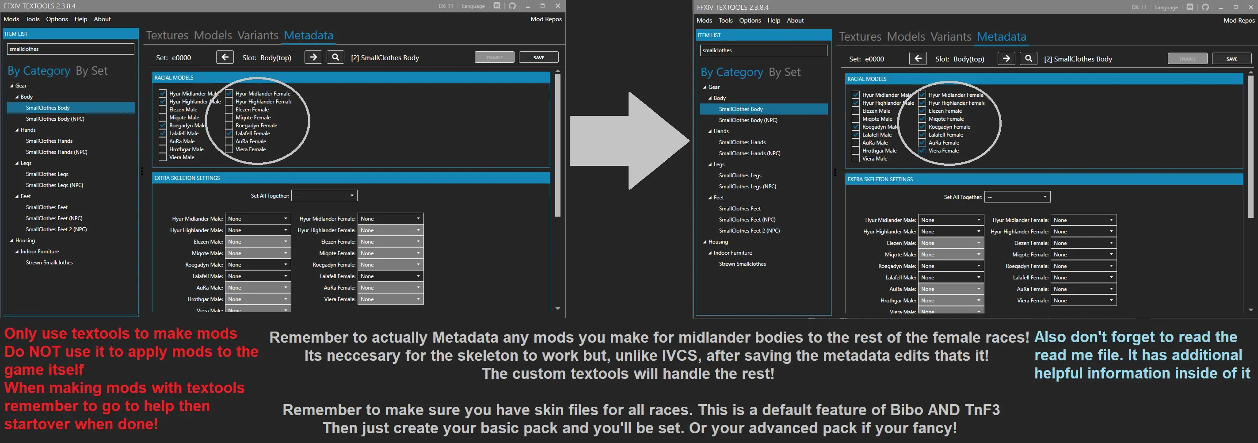Collapse the Gear tree node in left window
The width and height of the screenshot is (1258, 443).
[x=11, y=85]
